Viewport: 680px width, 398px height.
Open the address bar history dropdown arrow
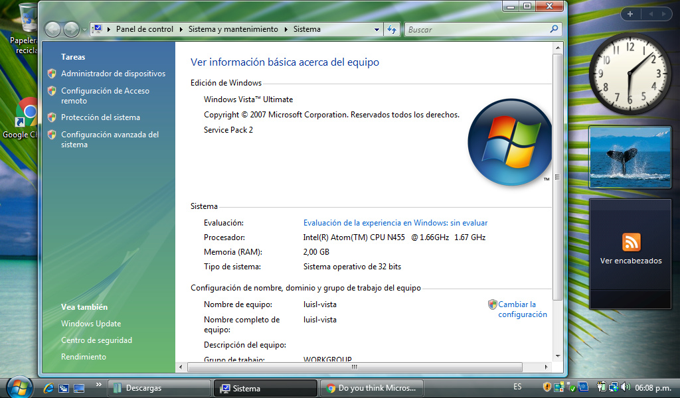coord(377,29)
